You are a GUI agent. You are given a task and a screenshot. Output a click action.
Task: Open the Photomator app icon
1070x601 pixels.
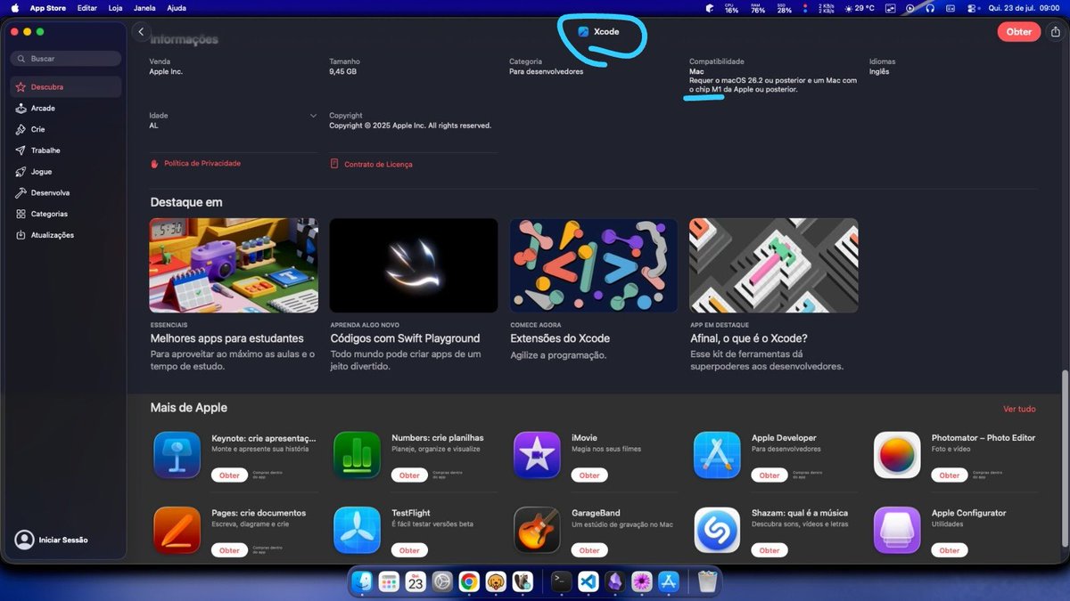pos(897,455)
